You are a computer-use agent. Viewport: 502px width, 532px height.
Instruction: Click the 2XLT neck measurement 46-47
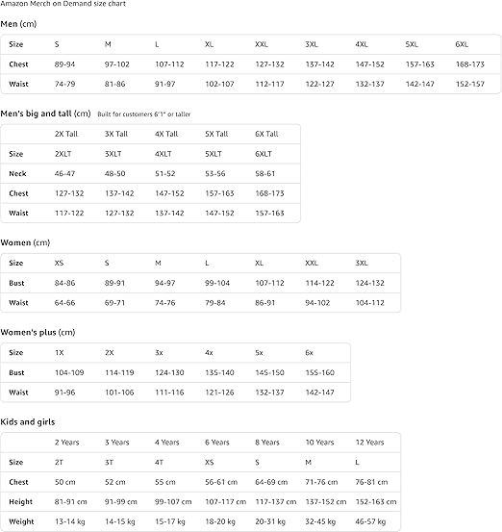64,174
